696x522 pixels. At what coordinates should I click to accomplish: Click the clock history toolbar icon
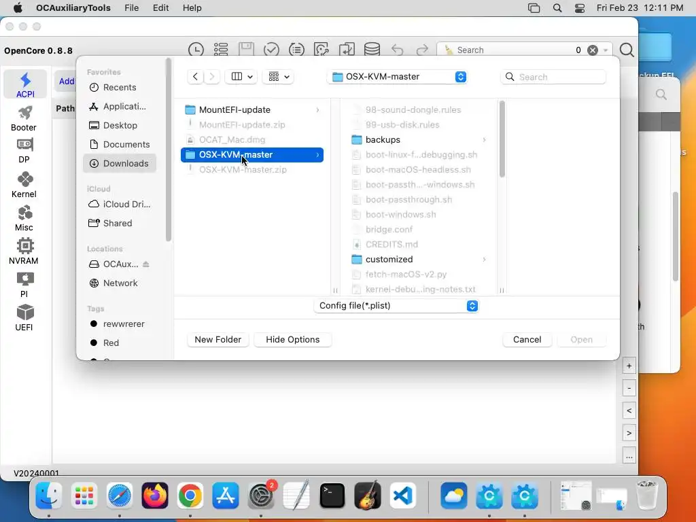pyautogui.click(x=196, y=50)
